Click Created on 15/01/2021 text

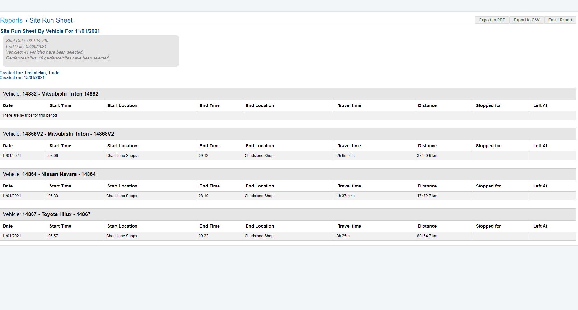pos(23,77)
